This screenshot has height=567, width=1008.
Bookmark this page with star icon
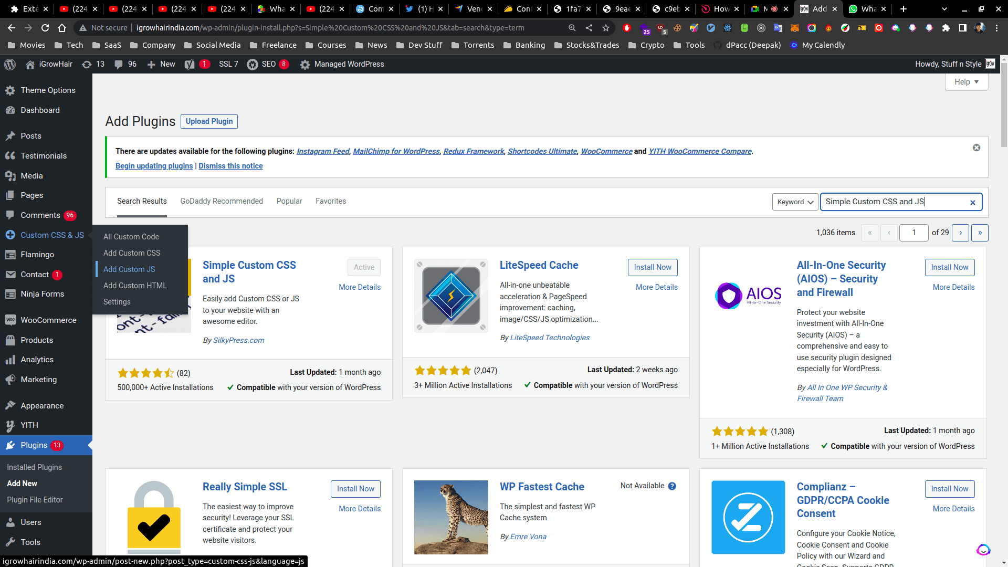(x=606, y=28)
